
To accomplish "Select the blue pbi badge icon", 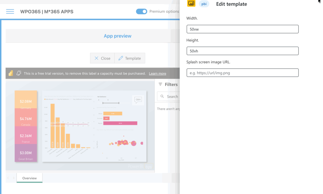I will [204, 4].
